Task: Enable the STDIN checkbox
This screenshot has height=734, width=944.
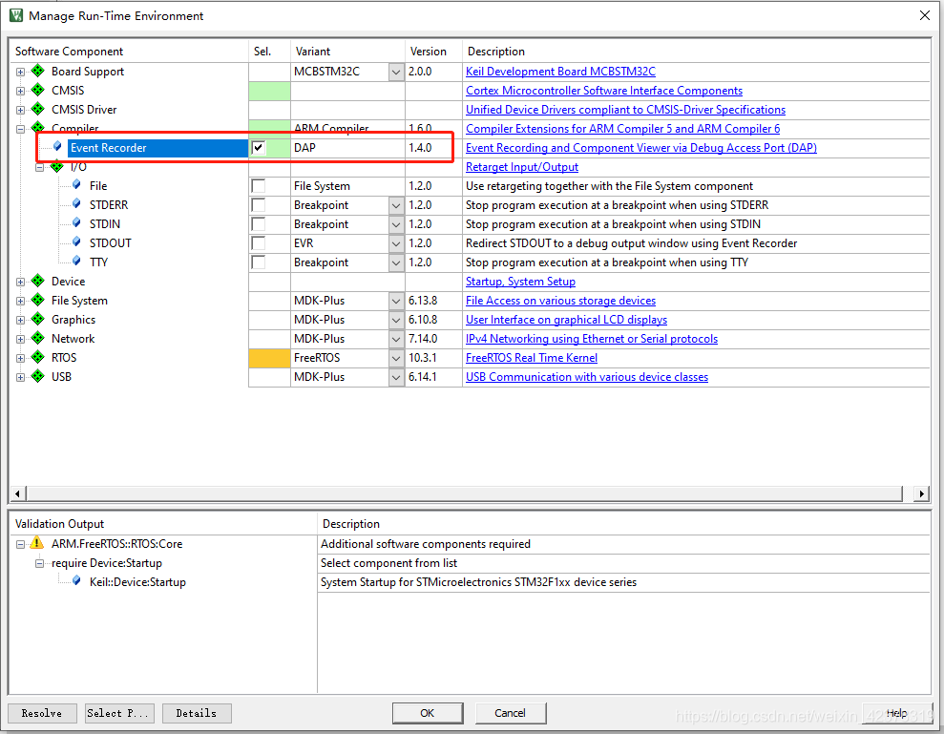Action: pyautogui.click(x=259, y=224)
